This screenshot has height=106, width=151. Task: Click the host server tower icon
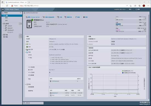pos(29,24)
